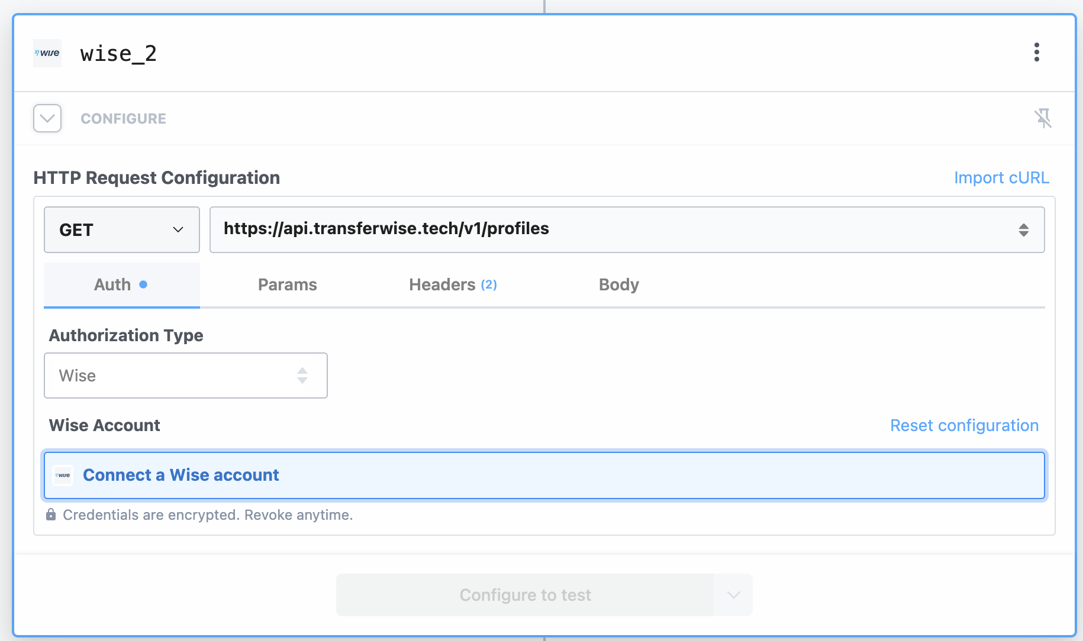Switch to the Auth tab
Image resolution: width=1083 pixels, height=641 pixels.
pyautogui.click(x=121, y=284)
